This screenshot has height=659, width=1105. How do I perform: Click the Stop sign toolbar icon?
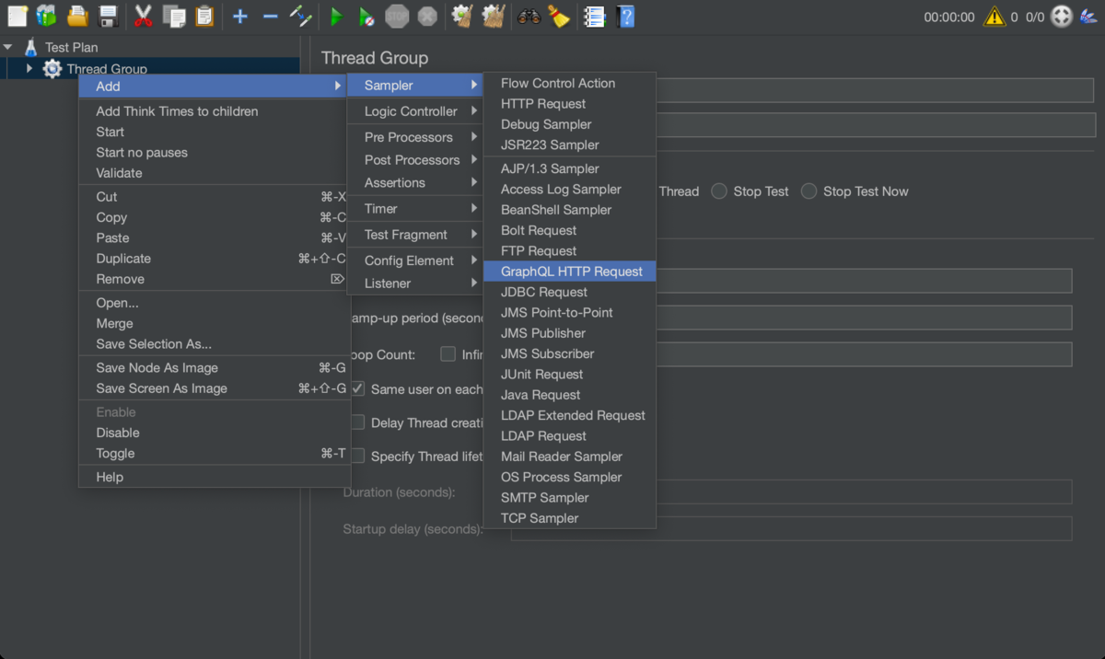click(397, 16)
